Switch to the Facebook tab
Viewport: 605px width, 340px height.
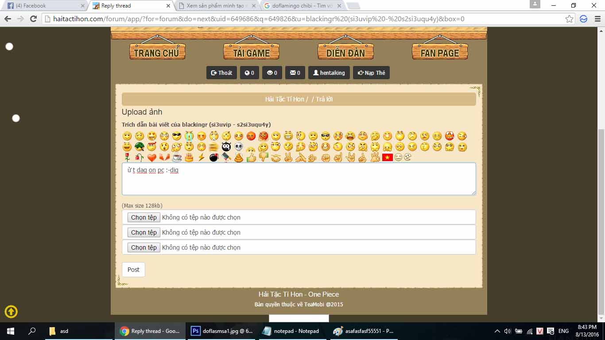[44, 6]
